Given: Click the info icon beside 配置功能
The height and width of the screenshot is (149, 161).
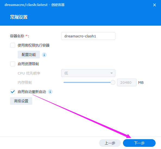Looking at the screenshot, I should tap(44, 55).
